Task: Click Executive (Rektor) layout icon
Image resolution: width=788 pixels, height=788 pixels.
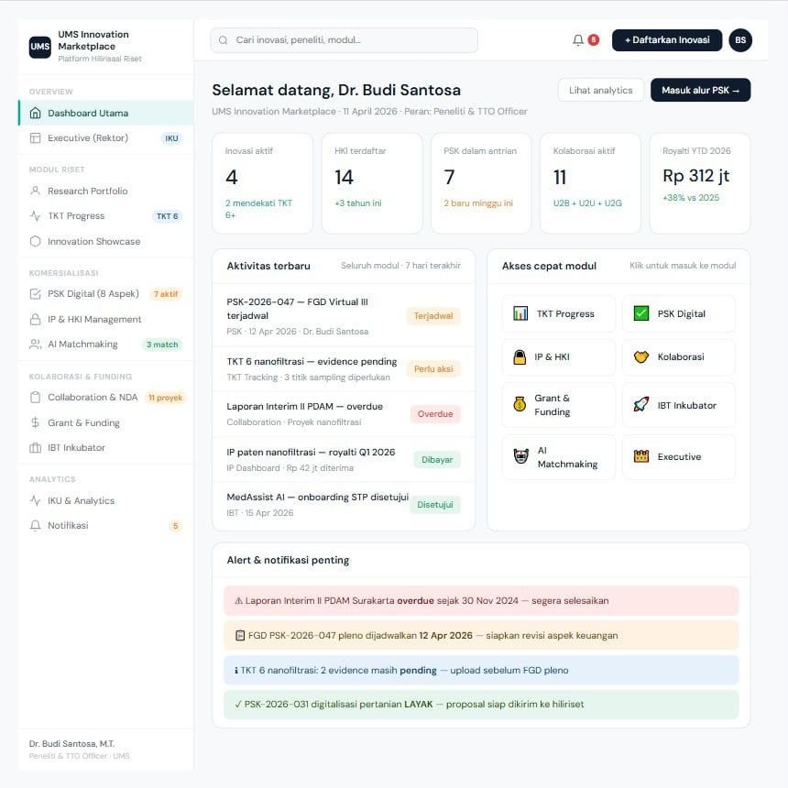Action: click(x=35, y=138)
